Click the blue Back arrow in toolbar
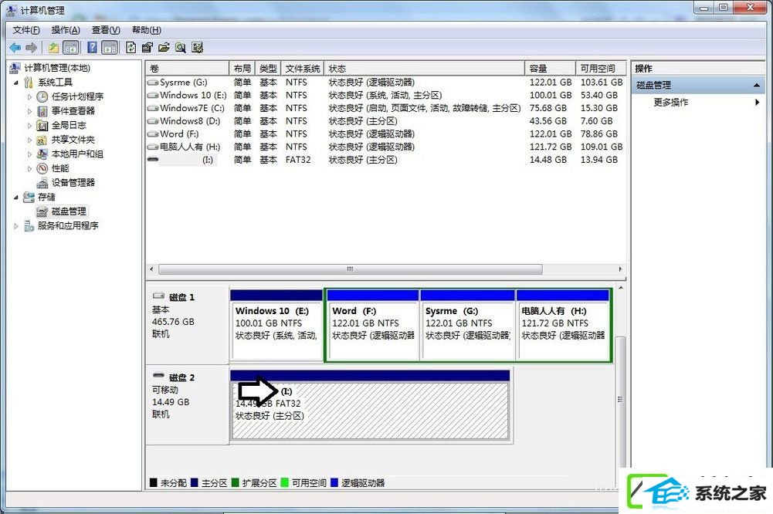Image resolution: width=773 pixels, height=514 pixels. pyautogui.click(x=15, y=47)
